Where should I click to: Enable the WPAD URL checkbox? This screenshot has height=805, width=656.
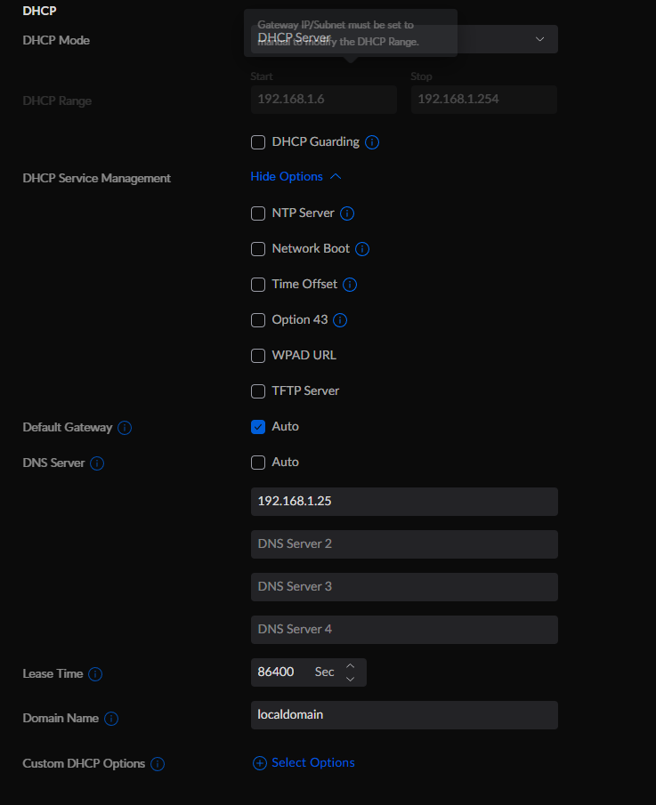coord(258,355)
